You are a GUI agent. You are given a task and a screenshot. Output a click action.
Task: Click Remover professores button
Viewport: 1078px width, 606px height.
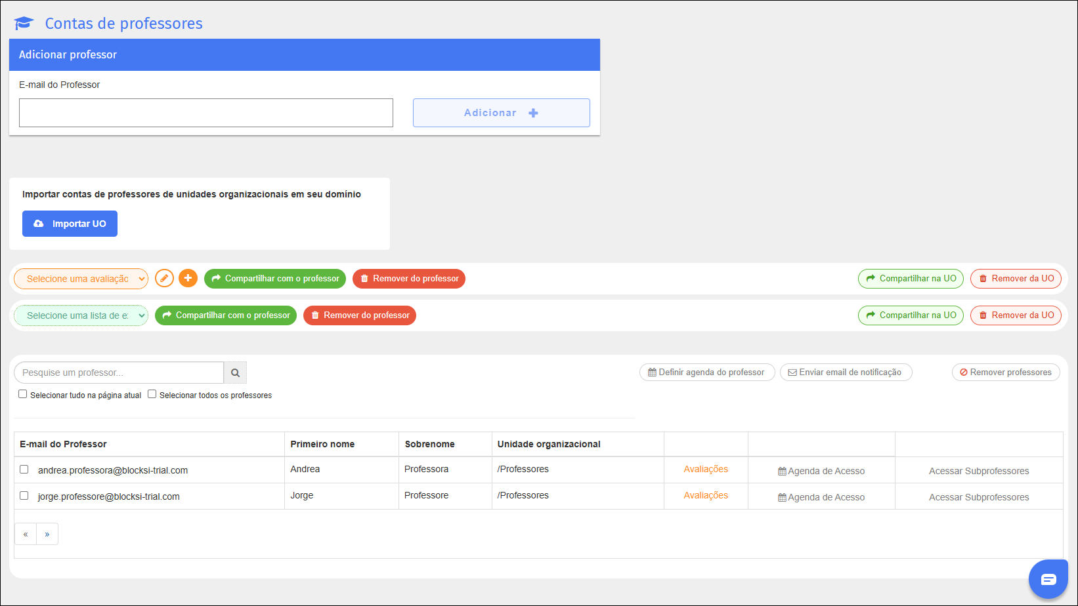tap(1006, 372)
